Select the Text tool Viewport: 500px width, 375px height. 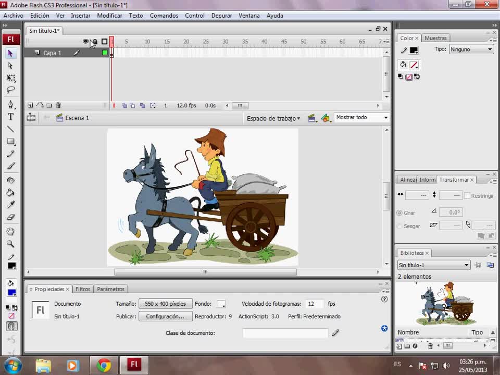coord(10,117)
